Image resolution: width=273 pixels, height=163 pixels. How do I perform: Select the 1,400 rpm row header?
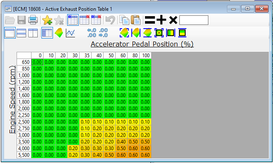24,89
